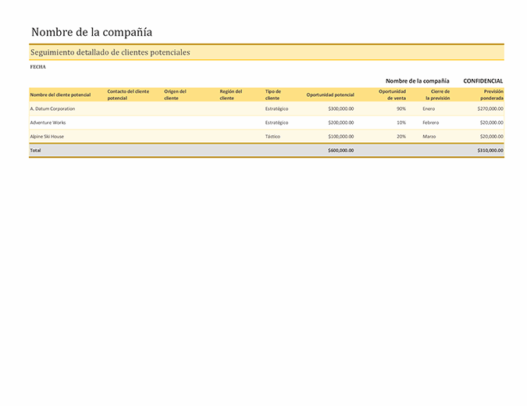This screenshot has height=406, width=527.
Task: Click 'Oportunidad potencial' column header
Action: tap(330, 94)
